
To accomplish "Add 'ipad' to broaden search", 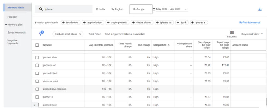I will 182,23.
